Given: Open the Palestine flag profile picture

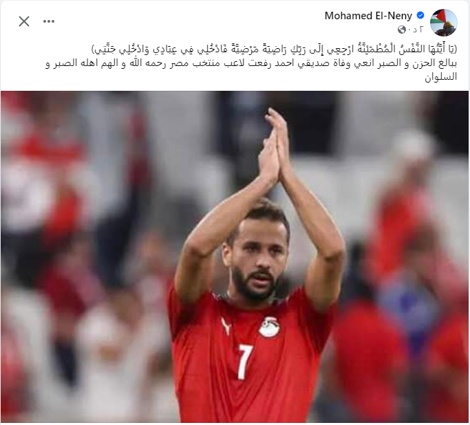Looking at the screenshot, I should [444, 23].
